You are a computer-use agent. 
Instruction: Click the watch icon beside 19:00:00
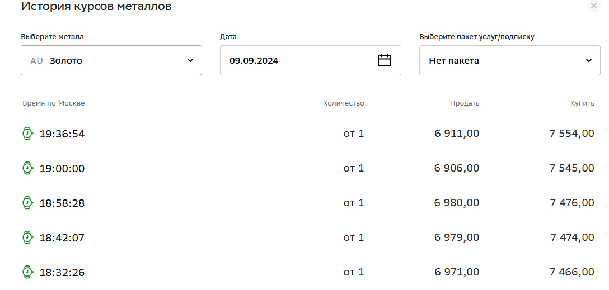[27, 168]
